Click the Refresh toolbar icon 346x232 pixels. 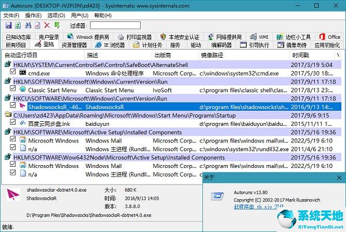[18, 25]
